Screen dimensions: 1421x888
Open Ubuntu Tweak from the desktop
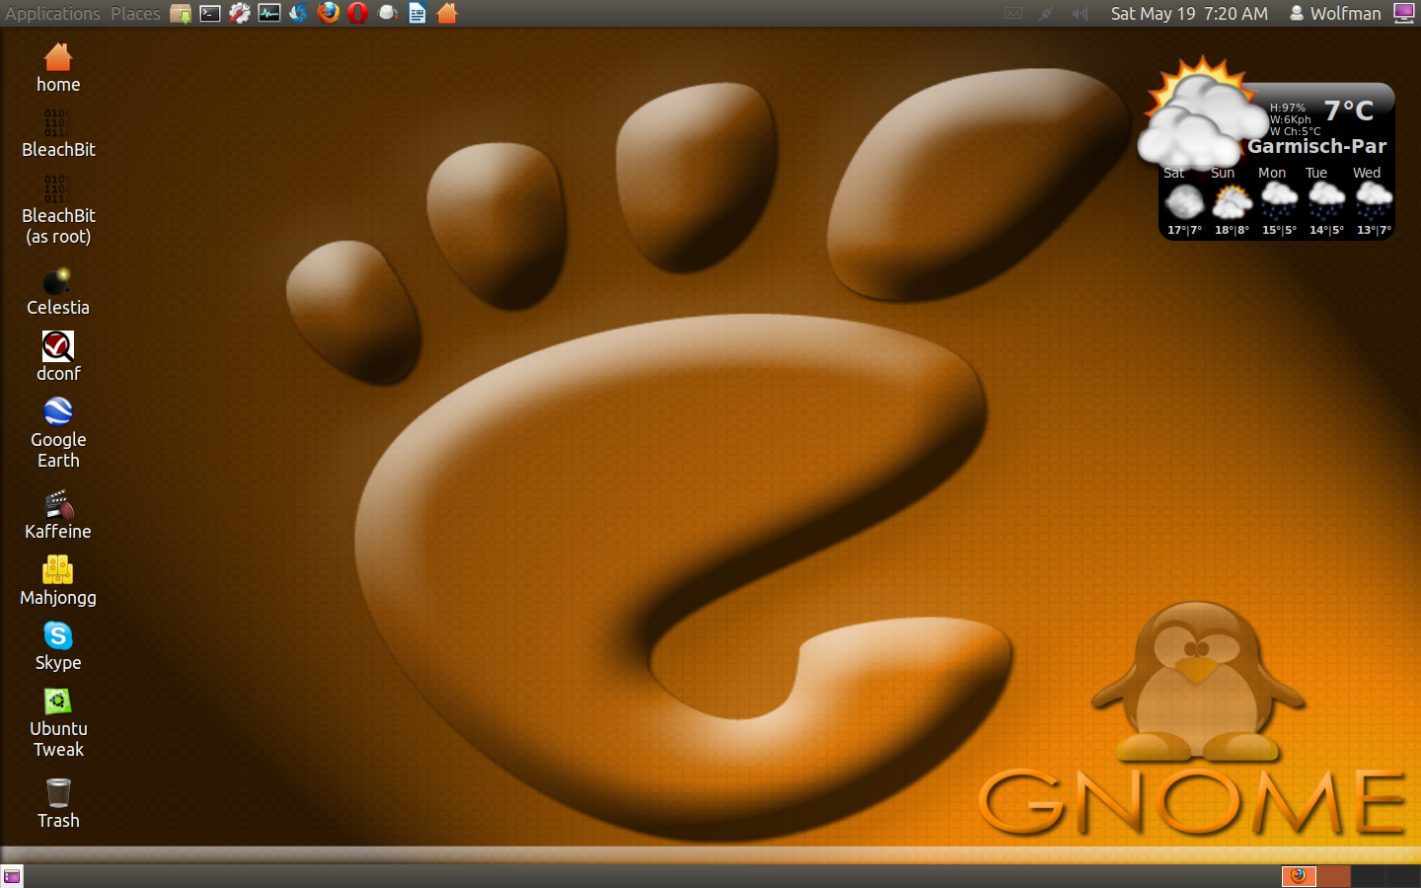coord(58,723)
